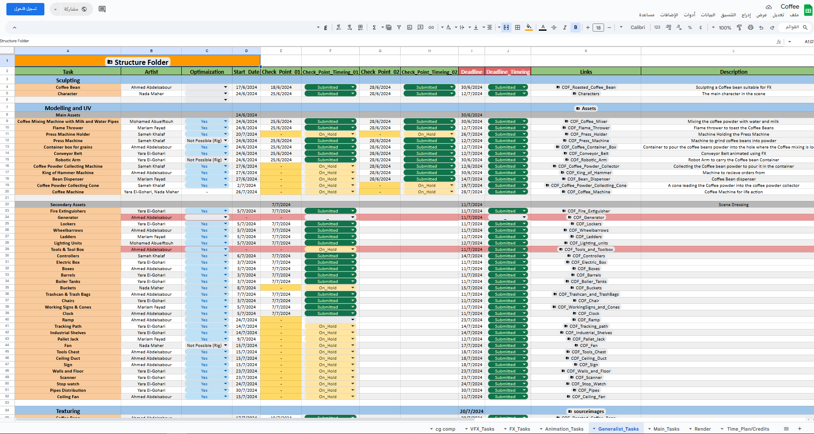
Task: Toggle bold formatting button
Action: [x=576, y=27]
